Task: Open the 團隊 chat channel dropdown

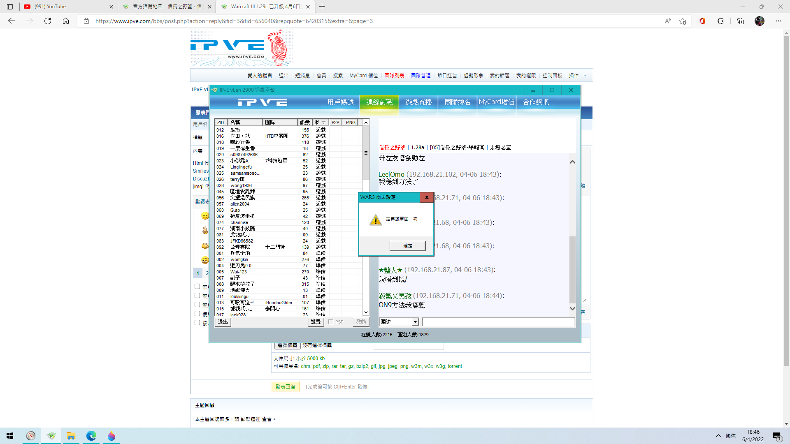Action: coord(415,322)
